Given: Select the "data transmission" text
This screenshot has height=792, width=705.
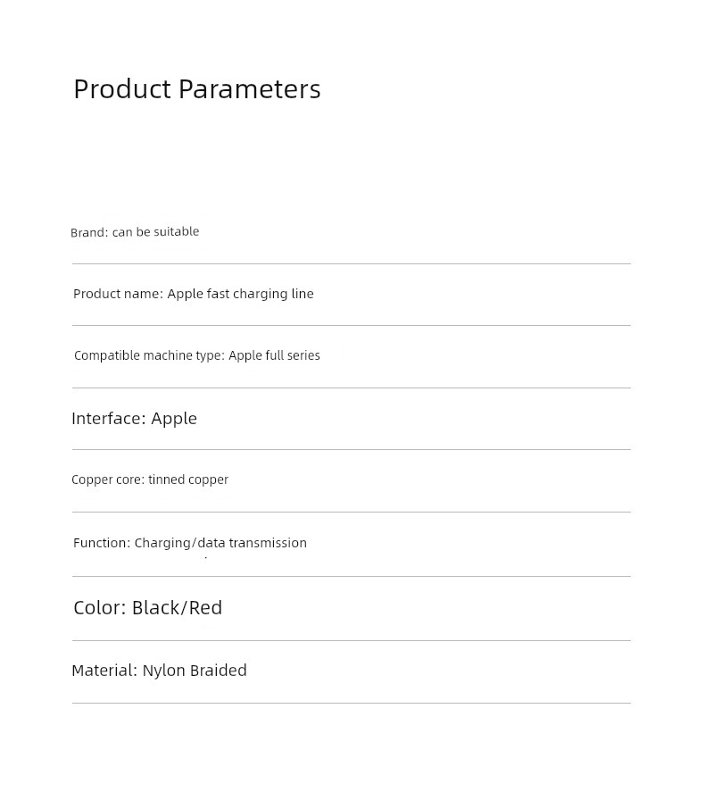Looking at the screenshot, I should pyautogui.click(x=252, y=543).
